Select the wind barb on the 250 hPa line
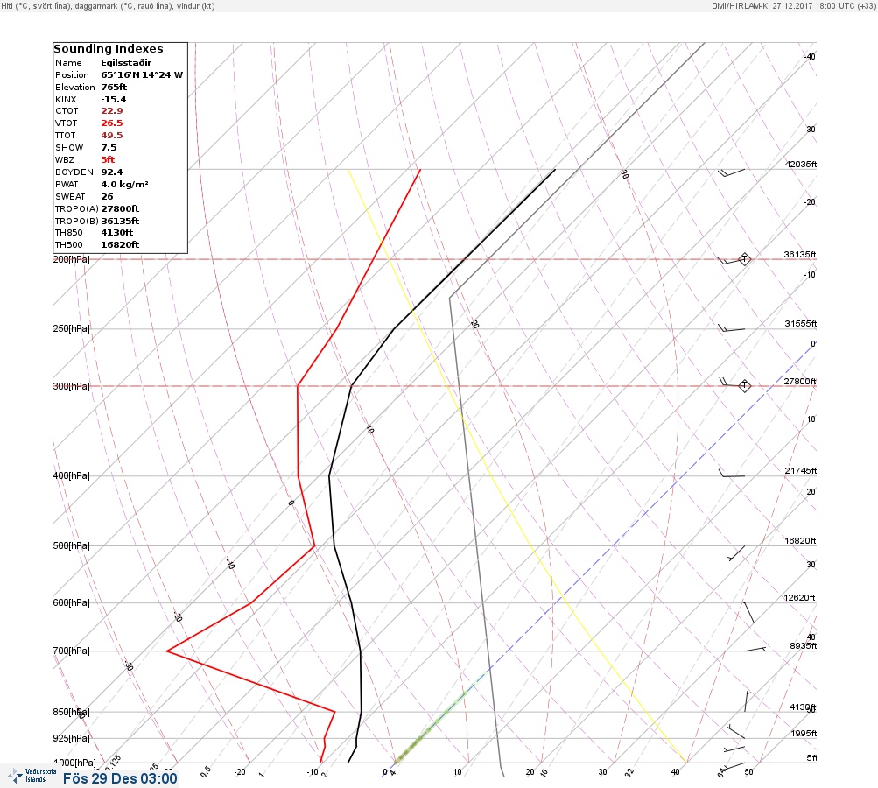 coord(731,328)
